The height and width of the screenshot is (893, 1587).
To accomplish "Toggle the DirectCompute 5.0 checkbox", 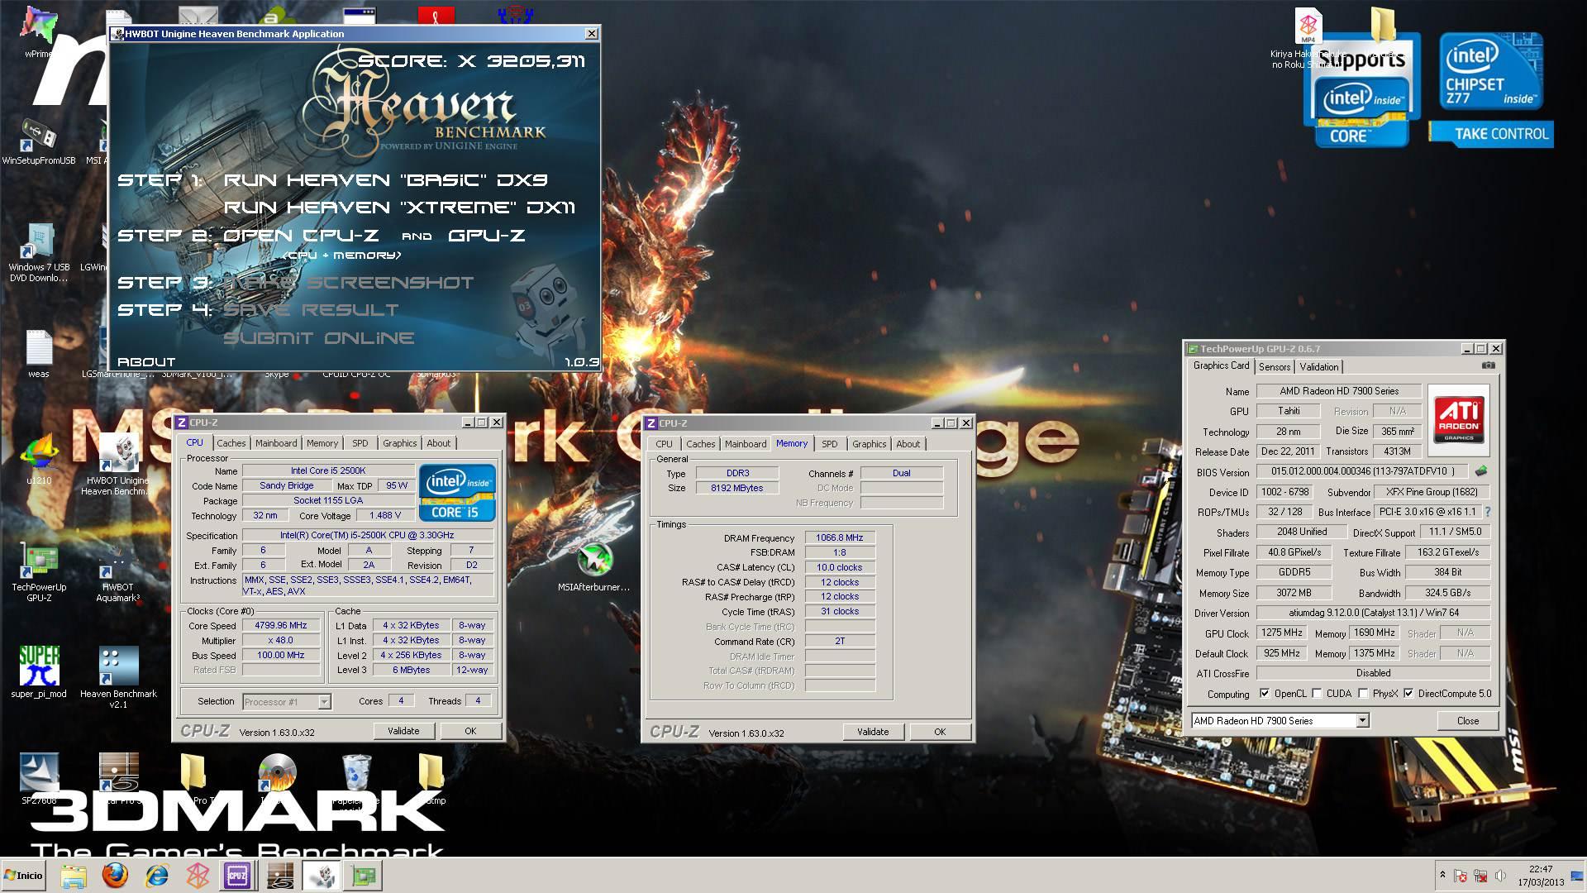I will coord(1408,694).
